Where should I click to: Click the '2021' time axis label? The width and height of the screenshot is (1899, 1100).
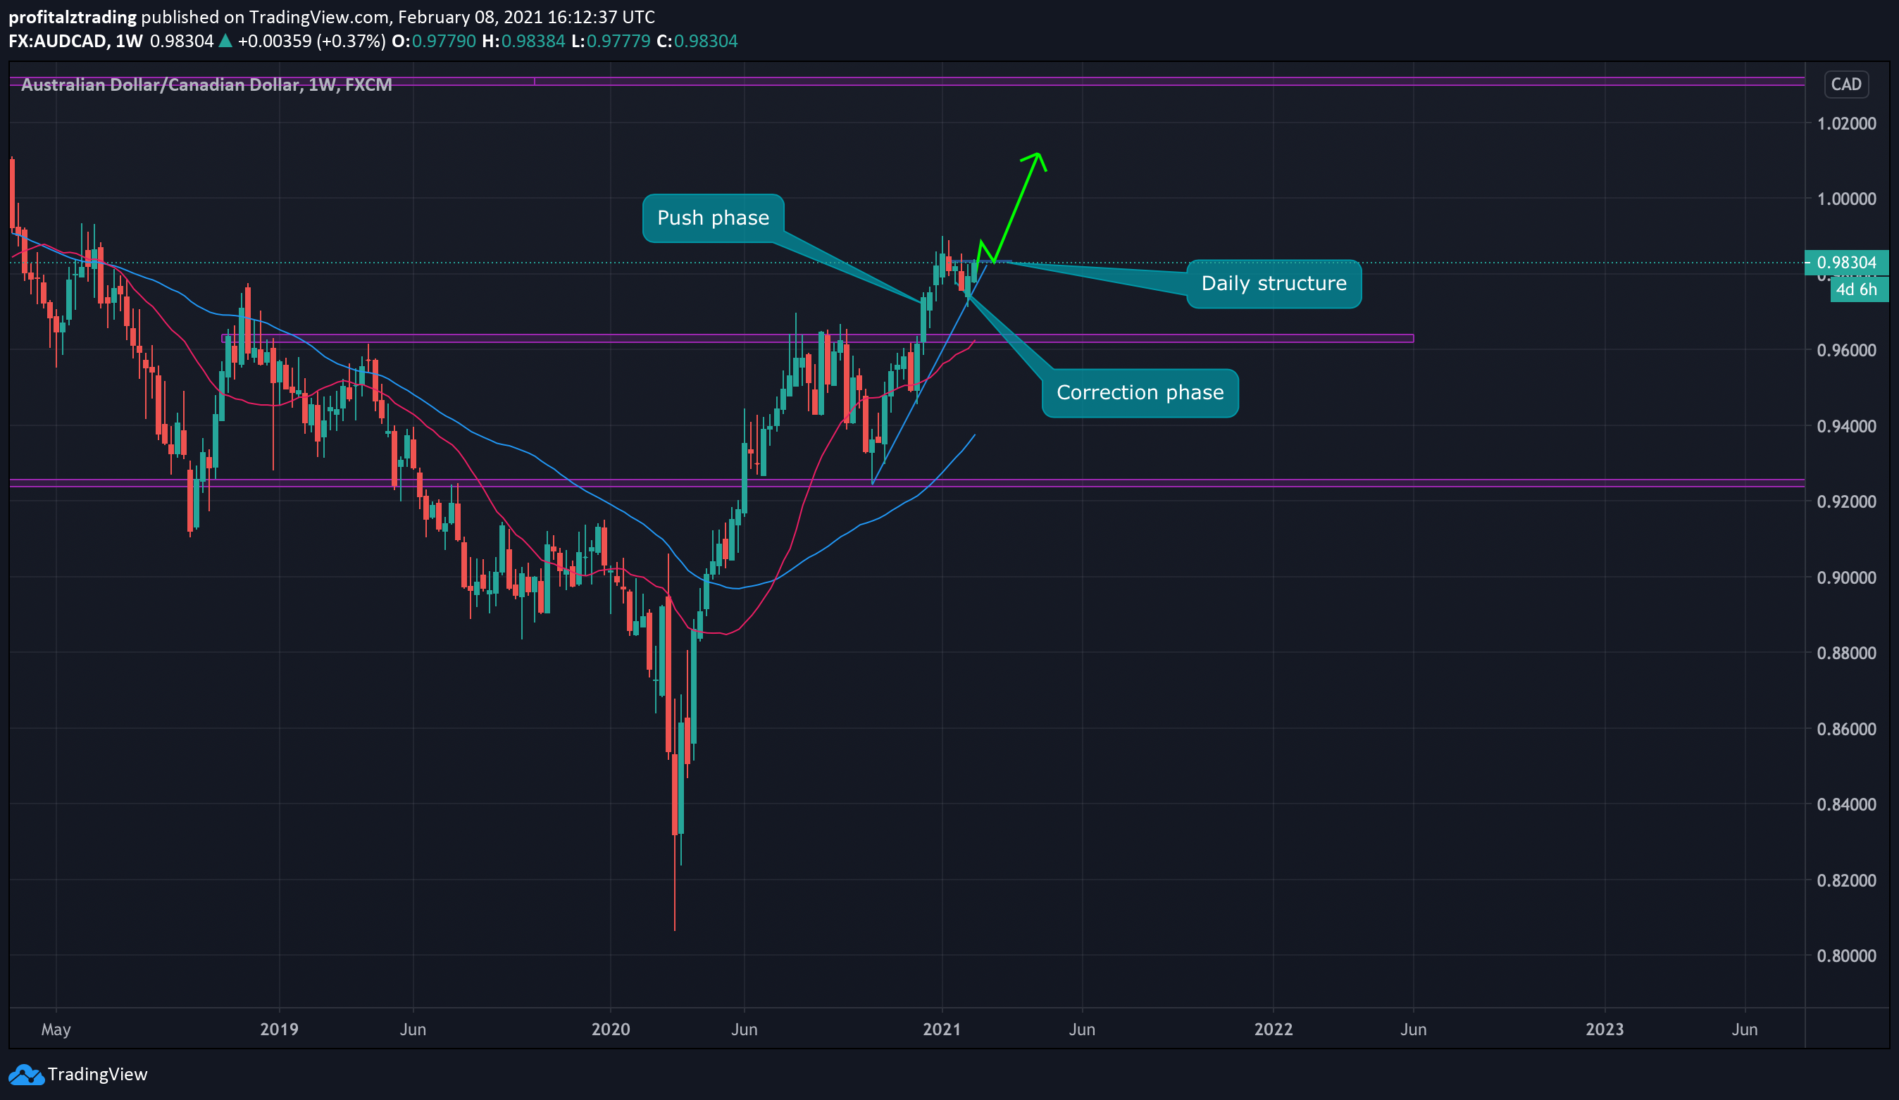942,1029
